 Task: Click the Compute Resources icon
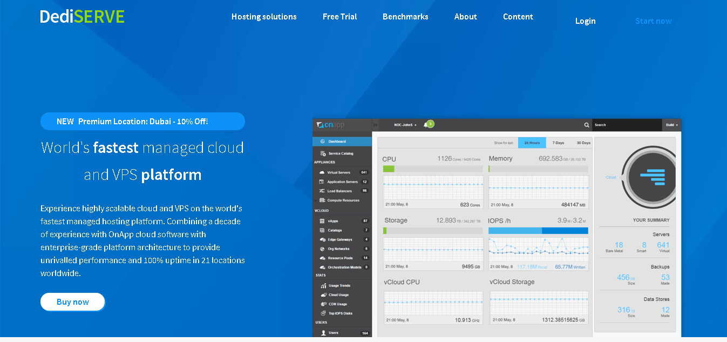click(322, 200)
